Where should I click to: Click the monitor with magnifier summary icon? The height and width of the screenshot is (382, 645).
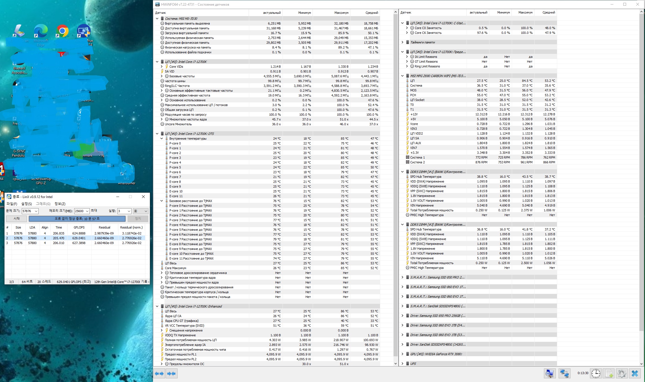[x=550, y=374]
